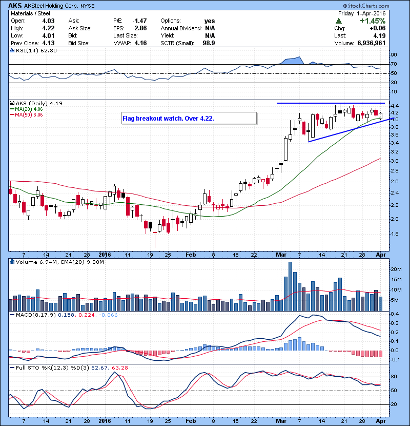Click the VWAP value 4.16

[x=140, y=43]
